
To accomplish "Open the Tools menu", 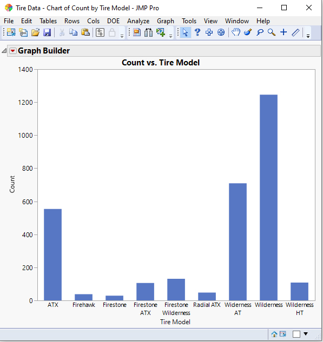I will pyautogui.click(x=189, y=21).
